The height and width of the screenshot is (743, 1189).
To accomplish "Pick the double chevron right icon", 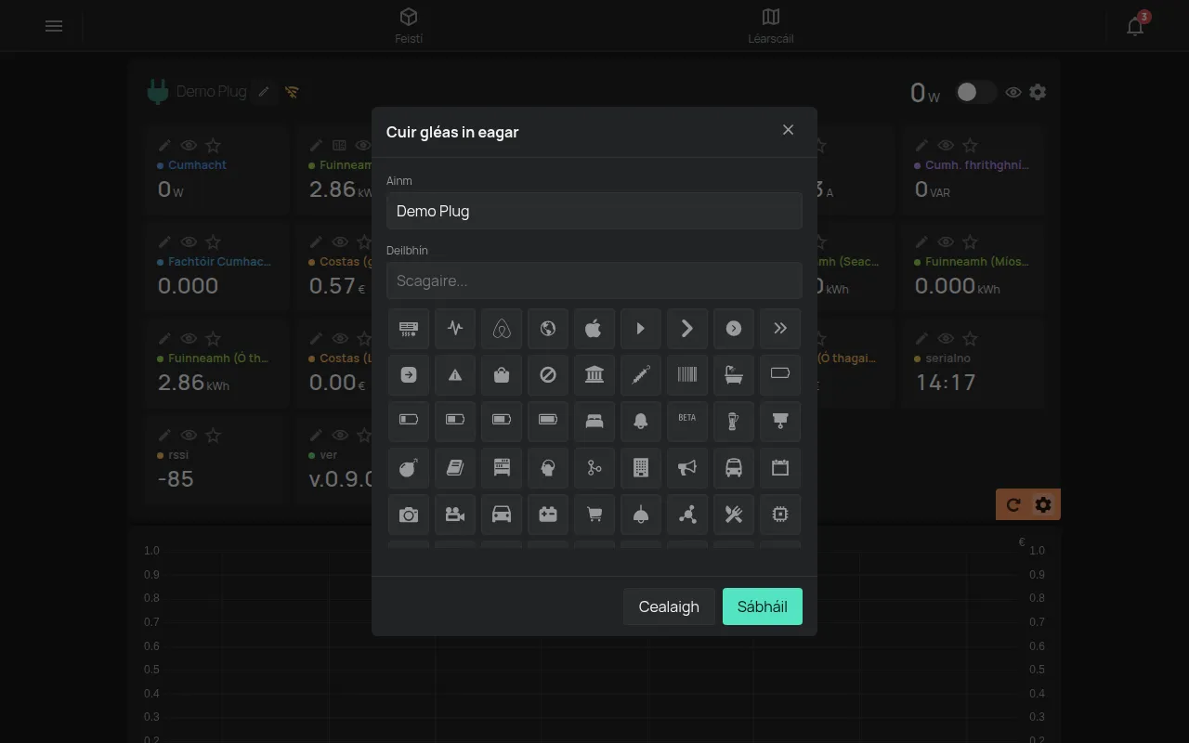I will 780,328.
